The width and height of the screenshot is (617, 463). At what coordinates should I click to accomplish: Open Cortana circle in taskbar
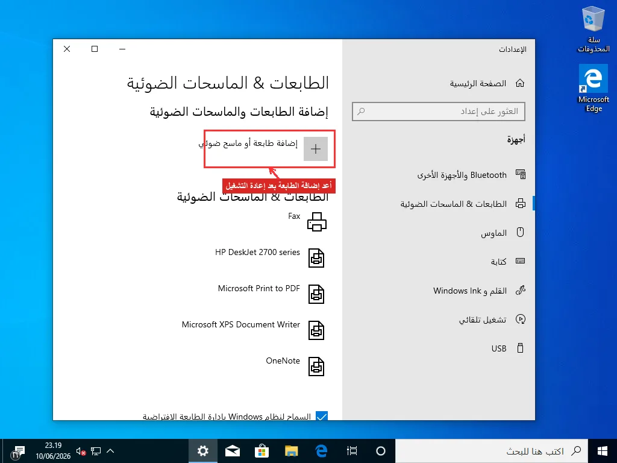[381, 451]
